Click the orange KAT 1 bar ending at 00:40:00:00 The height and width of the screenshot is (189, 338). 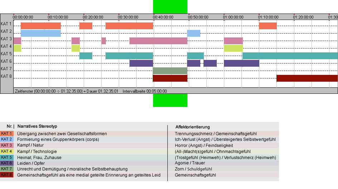129,26
